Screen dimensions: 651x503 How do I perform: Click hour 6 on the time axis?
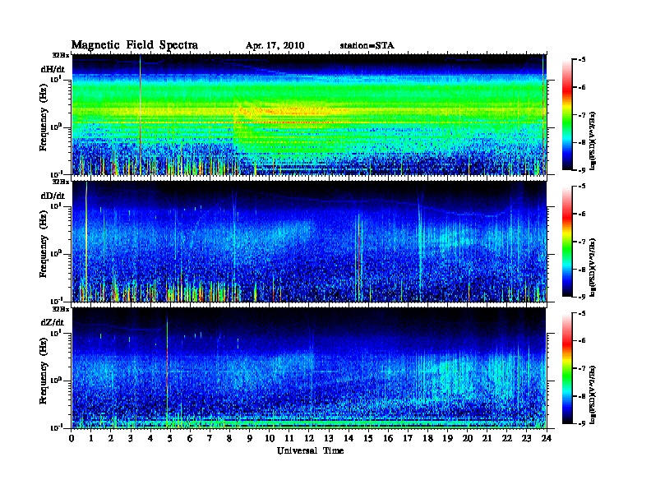coord(190,439)
